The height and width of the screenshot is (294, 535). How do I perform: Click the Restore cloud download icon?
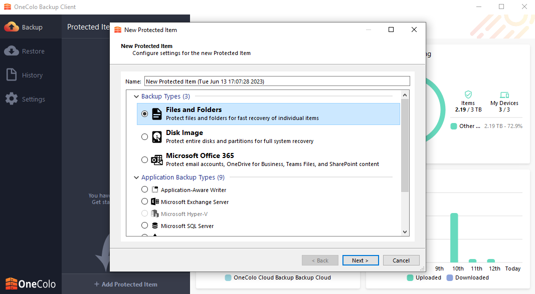12,50
